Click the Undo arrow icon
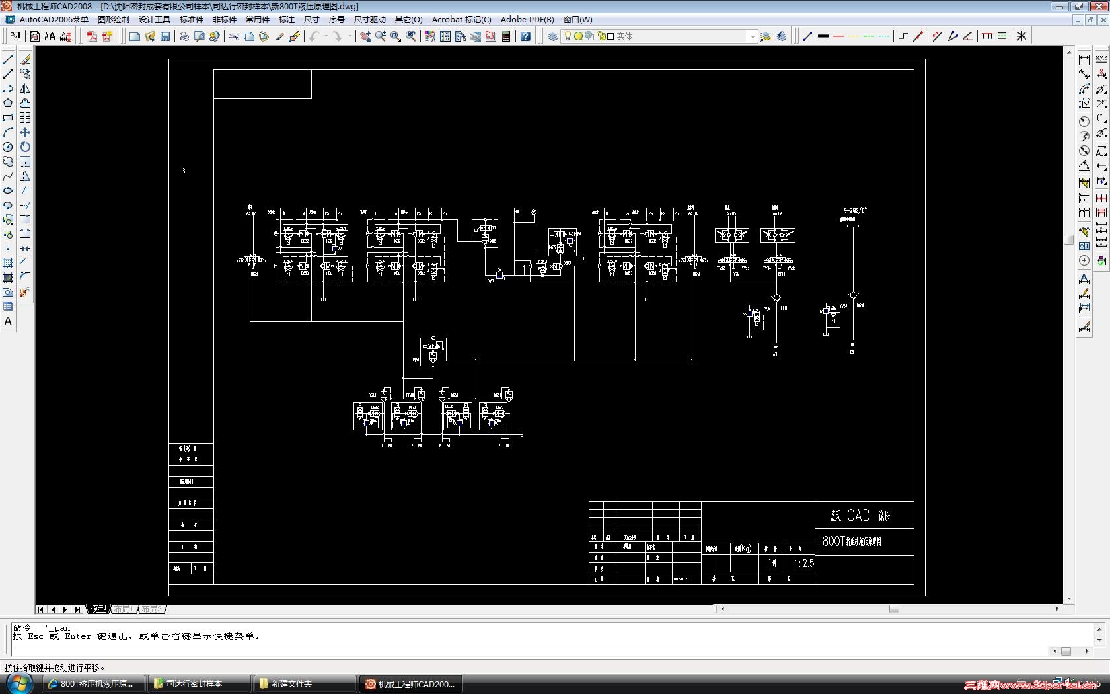Image resolution: width=1110 pixels, height=694 pixels. click(314, 36)
